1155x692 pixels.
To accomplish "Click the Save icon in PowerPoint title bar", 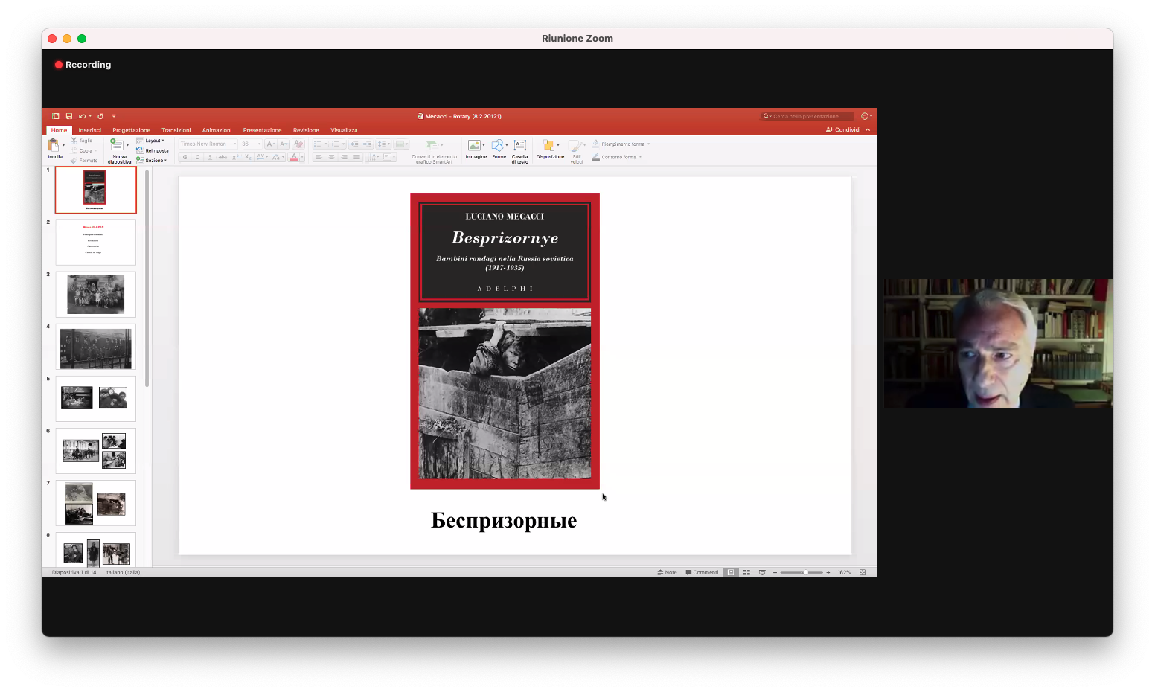I will coord(69,116).
